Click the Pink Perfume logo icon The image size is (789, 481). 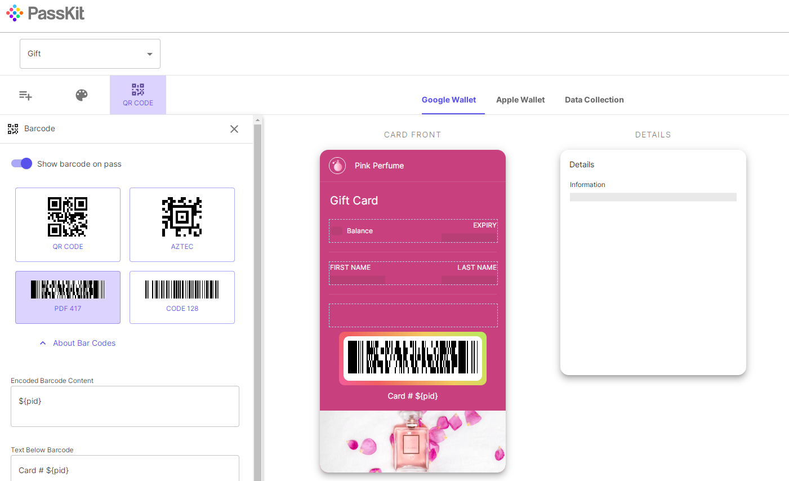point(337,166)
